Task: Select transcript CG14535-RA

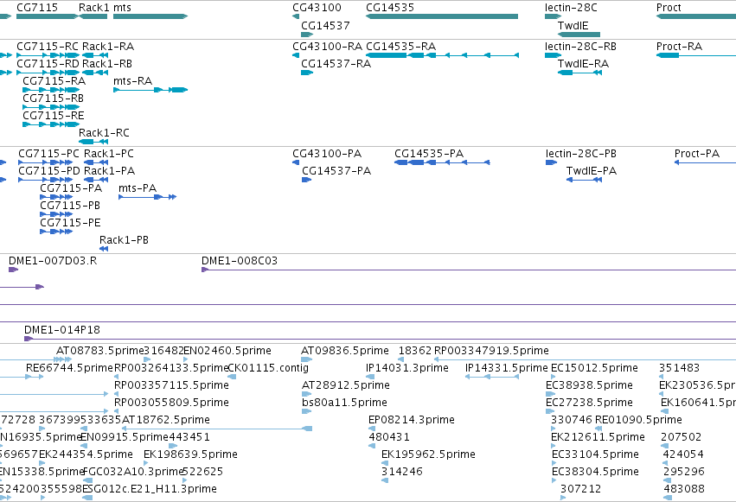Action: pyautogui.click(x=400, y=47)
